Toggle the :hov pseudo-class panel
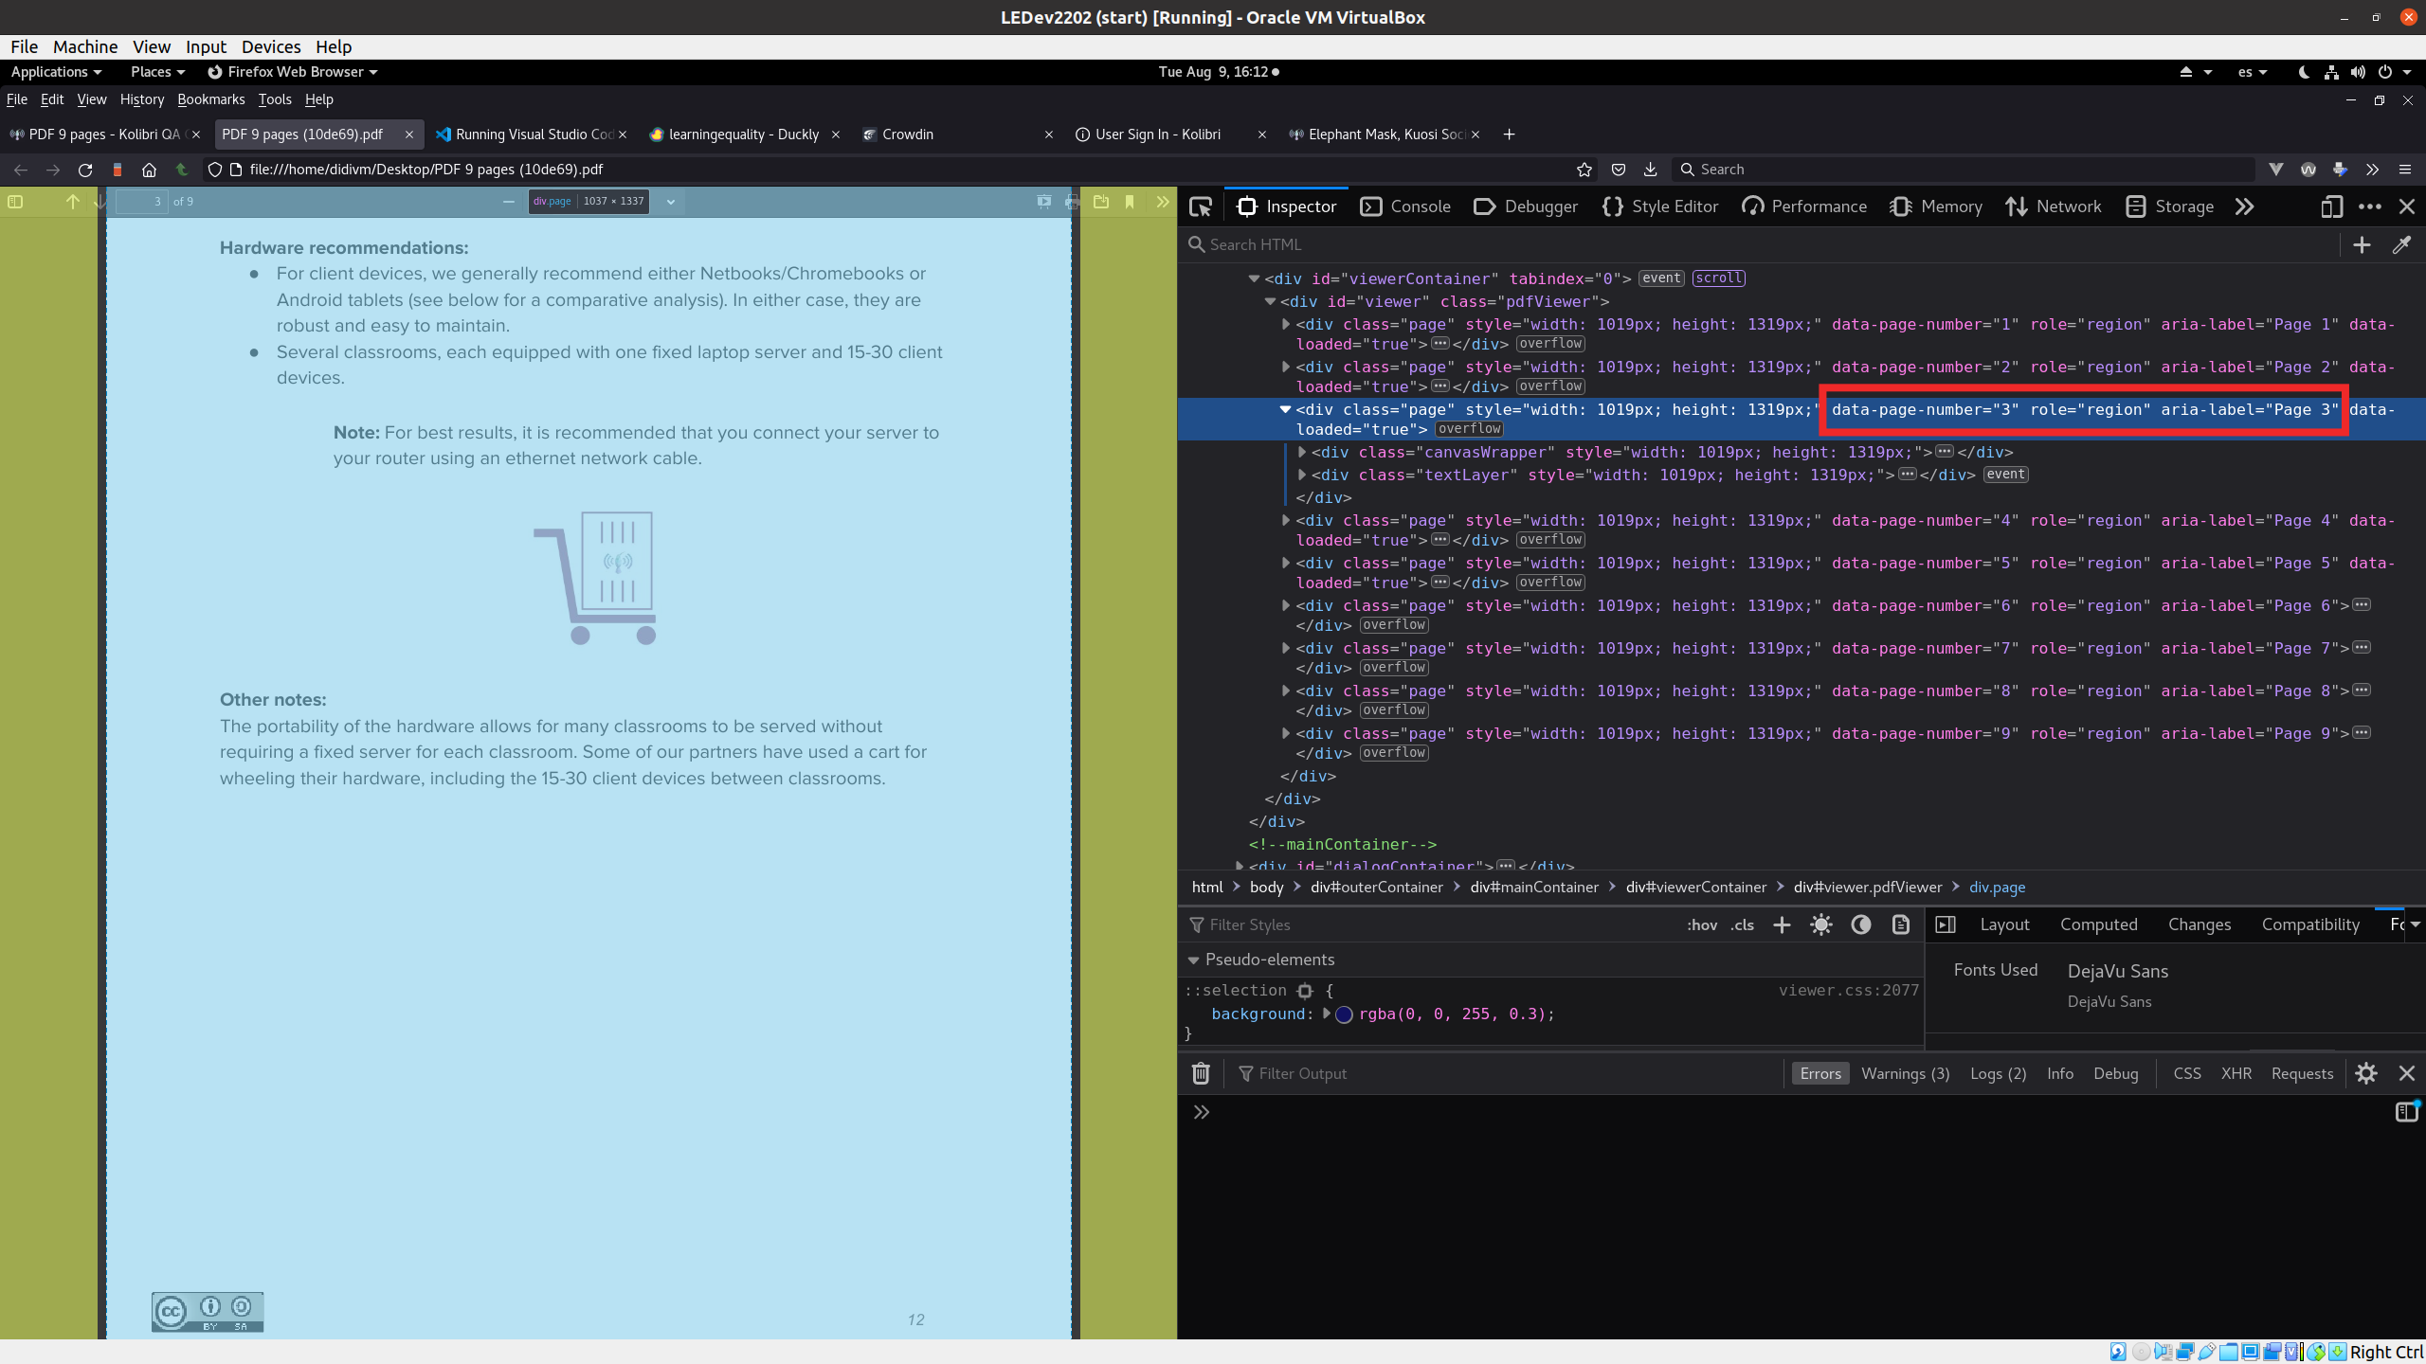 pos(1702,924)
